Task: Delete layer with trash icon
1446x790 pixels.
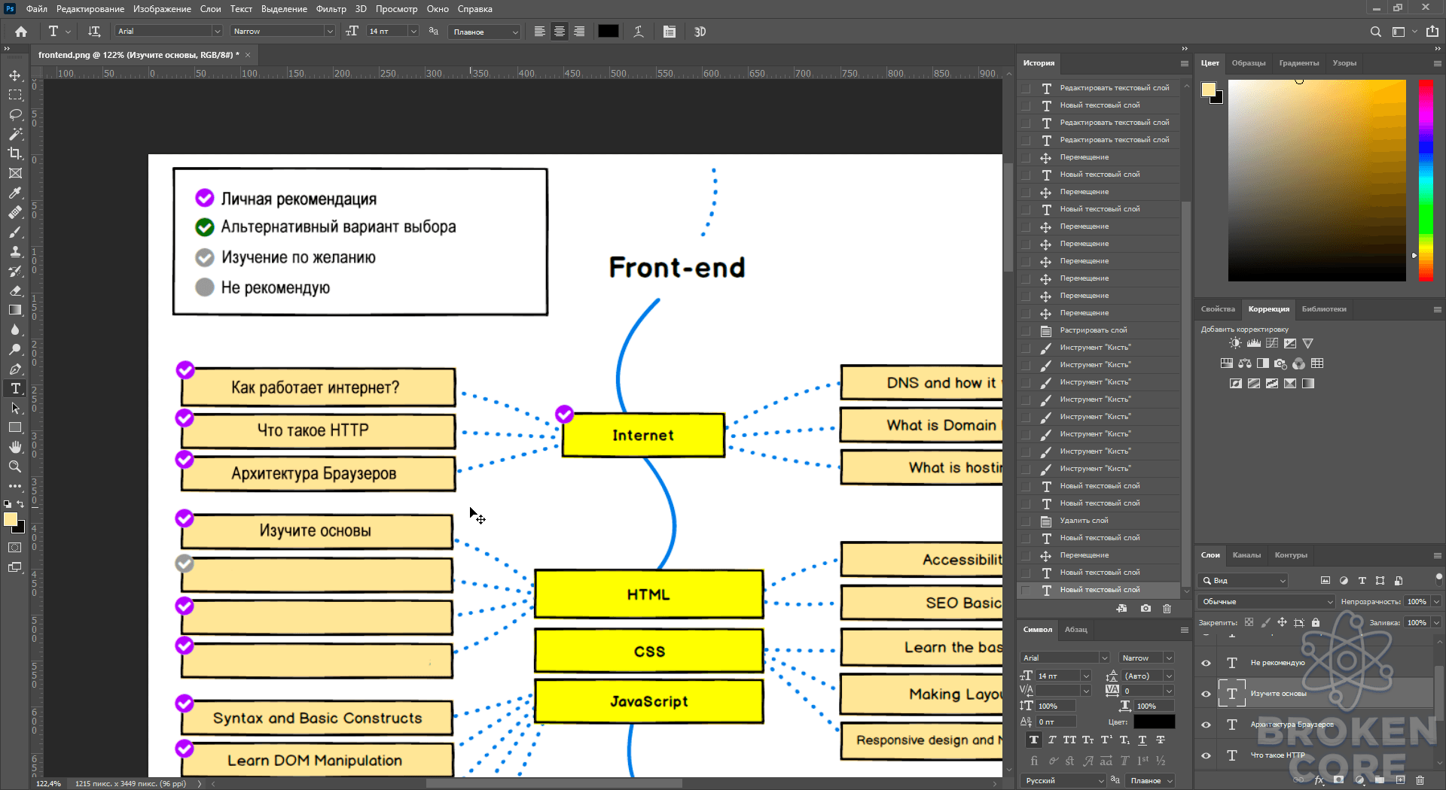Action: [x=1420, y=781]
